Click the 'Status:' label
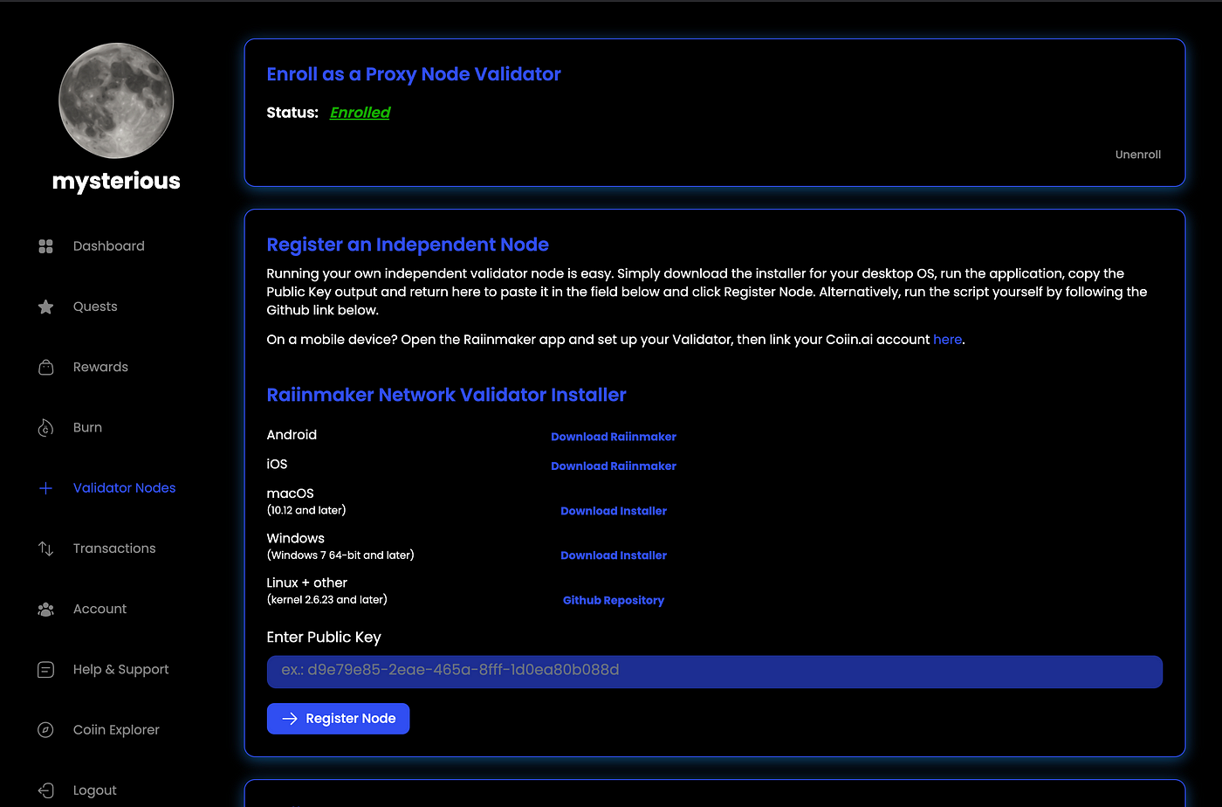The image size is (1222, 807). pyautogui.click(x=292, y=113)
